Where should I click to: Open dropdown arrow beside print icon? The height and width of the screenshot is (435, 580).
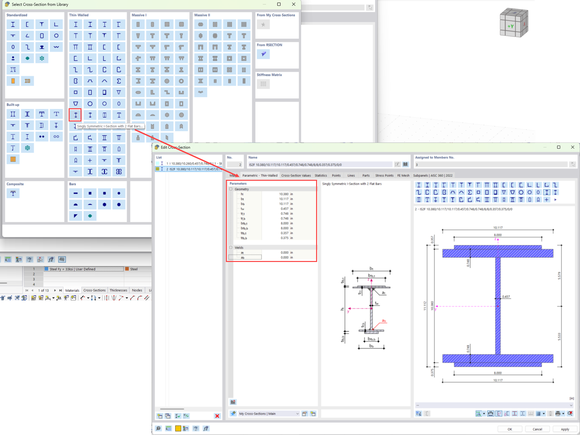click(x=563, y=413)
